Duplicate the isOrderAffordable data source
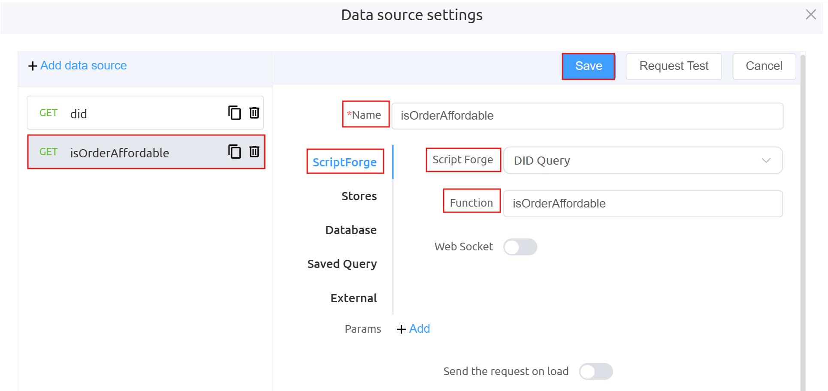 click(234, 152)
